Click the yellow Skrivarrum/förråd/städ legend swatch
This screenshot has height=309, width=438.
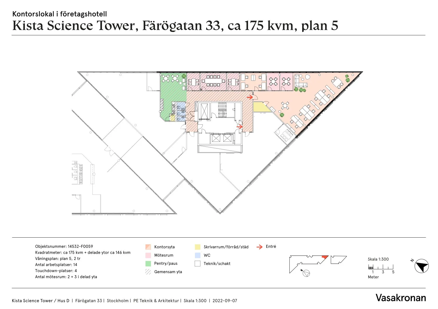198,247
